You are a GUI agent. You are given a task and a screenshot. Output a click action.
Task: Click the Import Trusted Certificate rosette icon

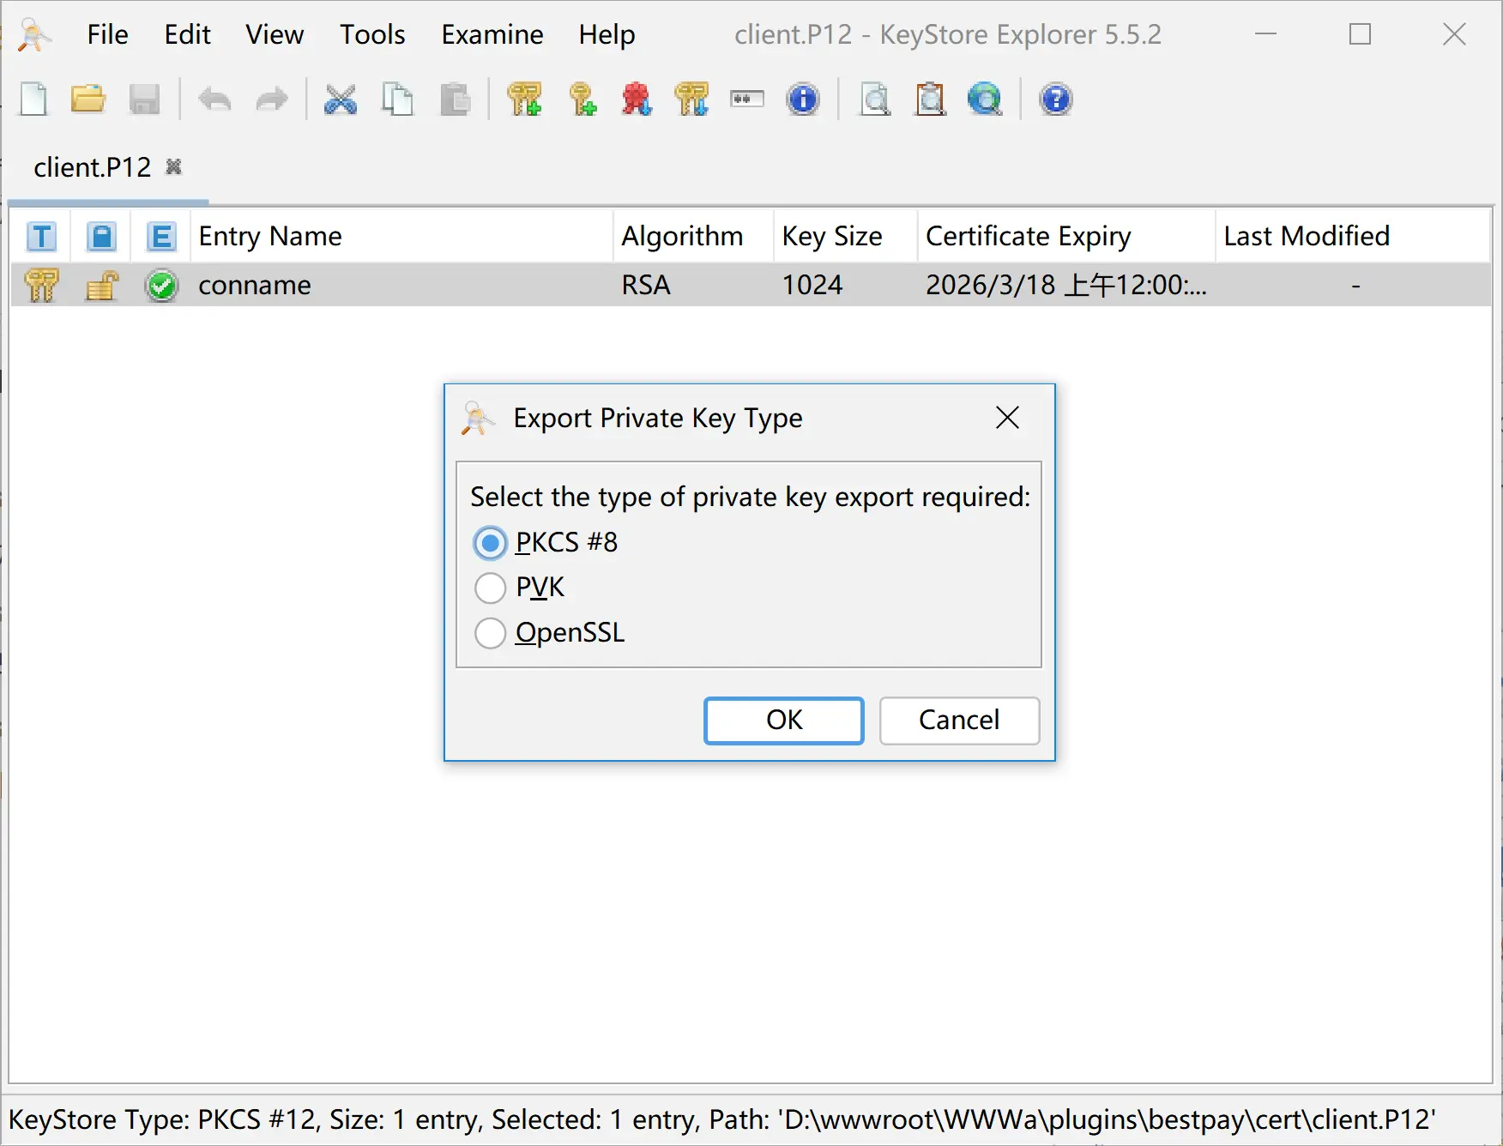point(637,100)
